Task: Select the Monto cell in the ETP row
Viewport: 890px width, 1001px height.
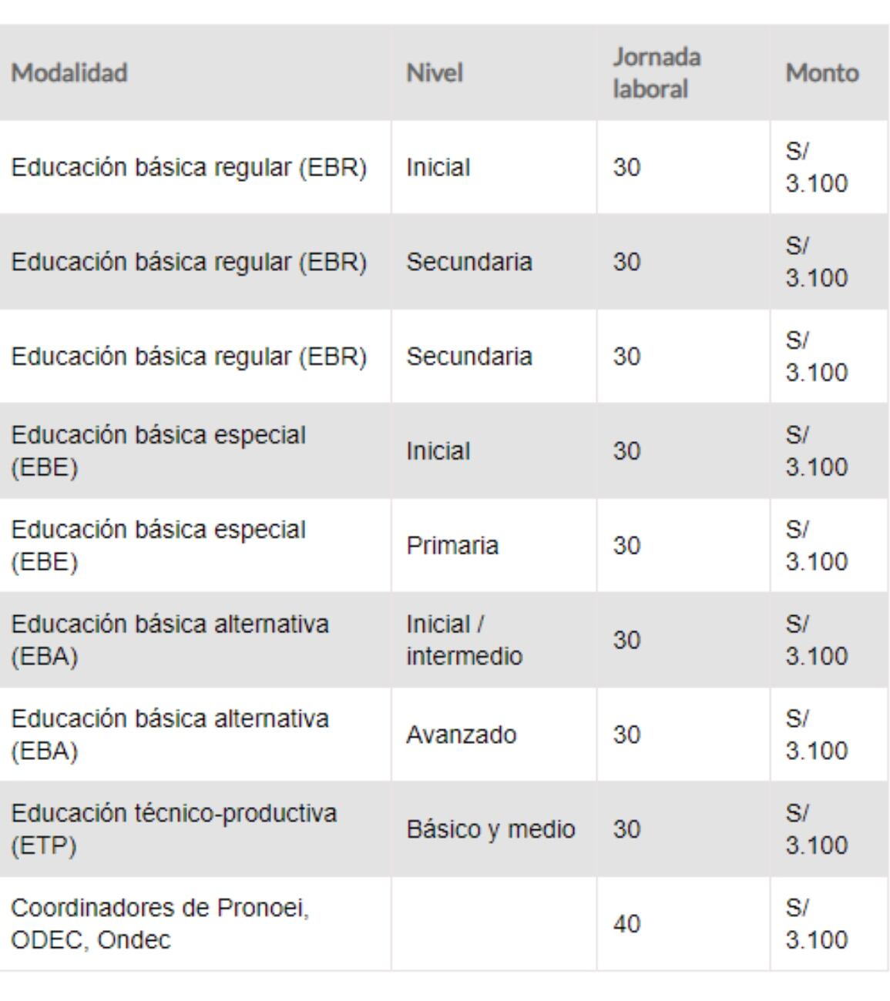Action: 816,829
